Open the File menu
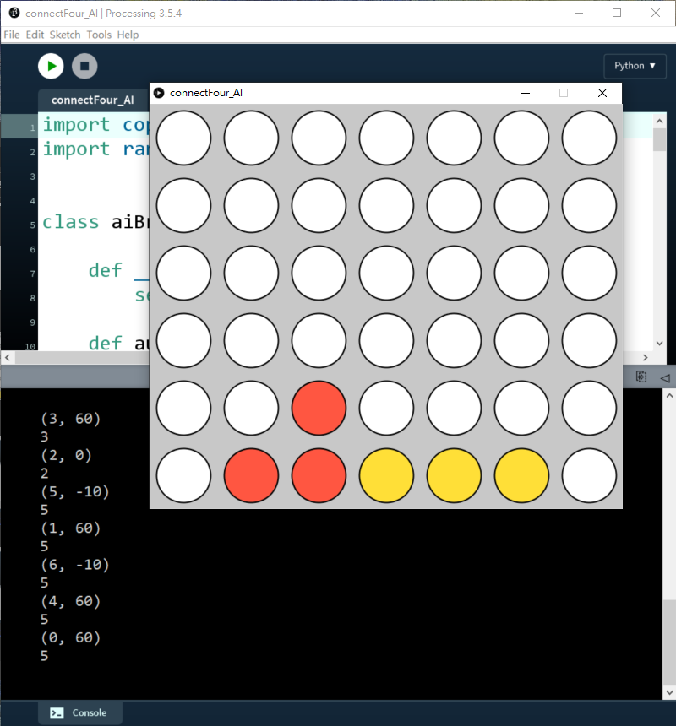This screenshot has width=676, height=726. pyautogui.click(x=11, y=35)
